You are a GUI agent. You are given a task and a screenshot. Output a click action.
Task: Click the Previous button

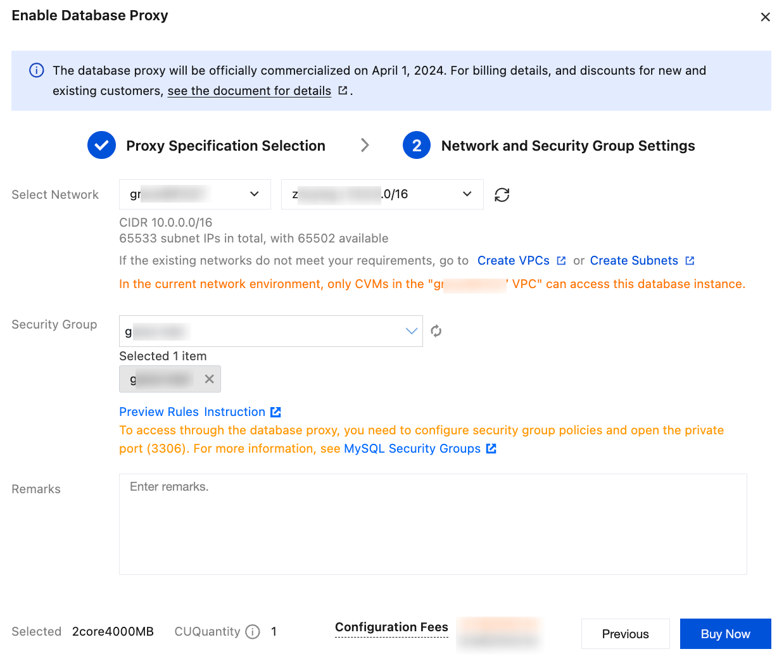click(625, 634)
